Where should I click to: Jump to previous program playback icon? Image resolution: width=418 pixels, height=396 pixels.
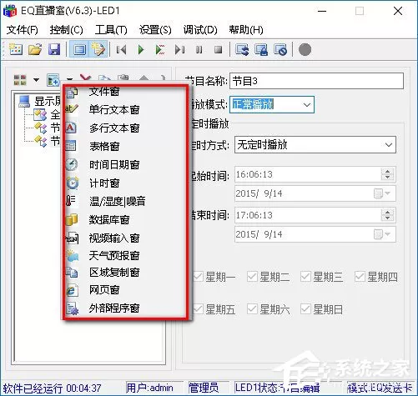point(121,50)
